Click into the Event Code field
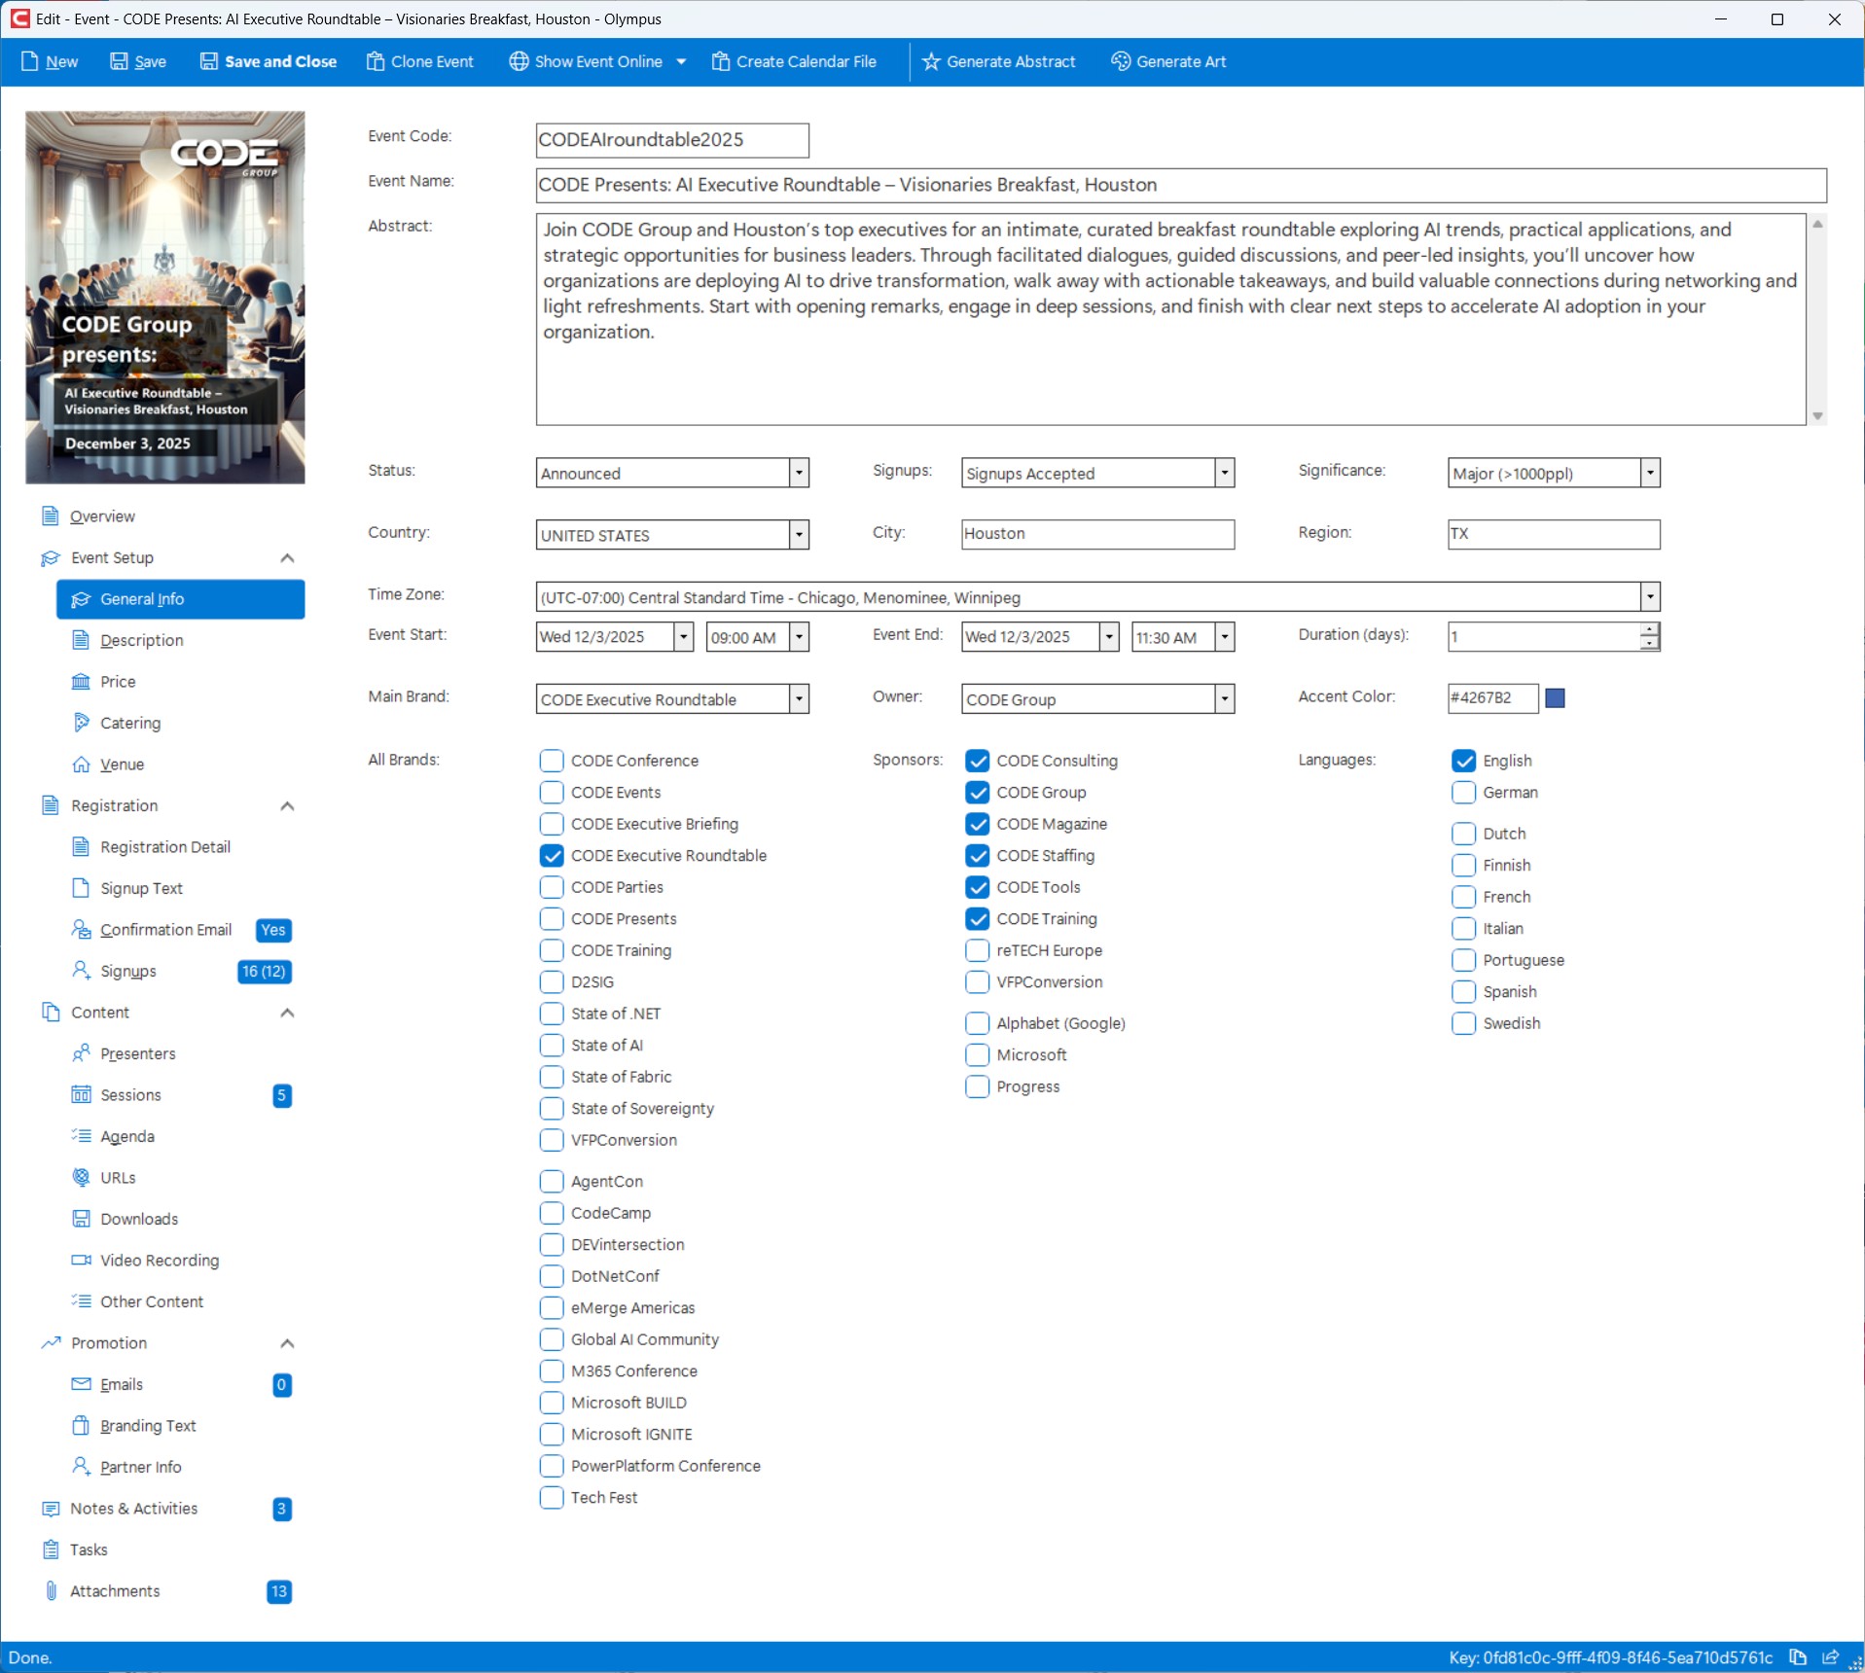Screen dimensions: 1865x1673 (671, 140)
